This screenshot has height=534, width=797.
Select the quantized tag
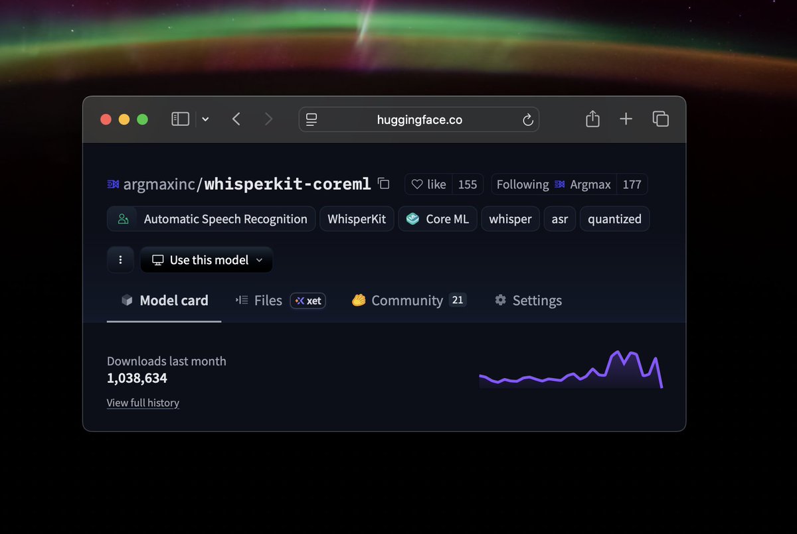point(614,219)
